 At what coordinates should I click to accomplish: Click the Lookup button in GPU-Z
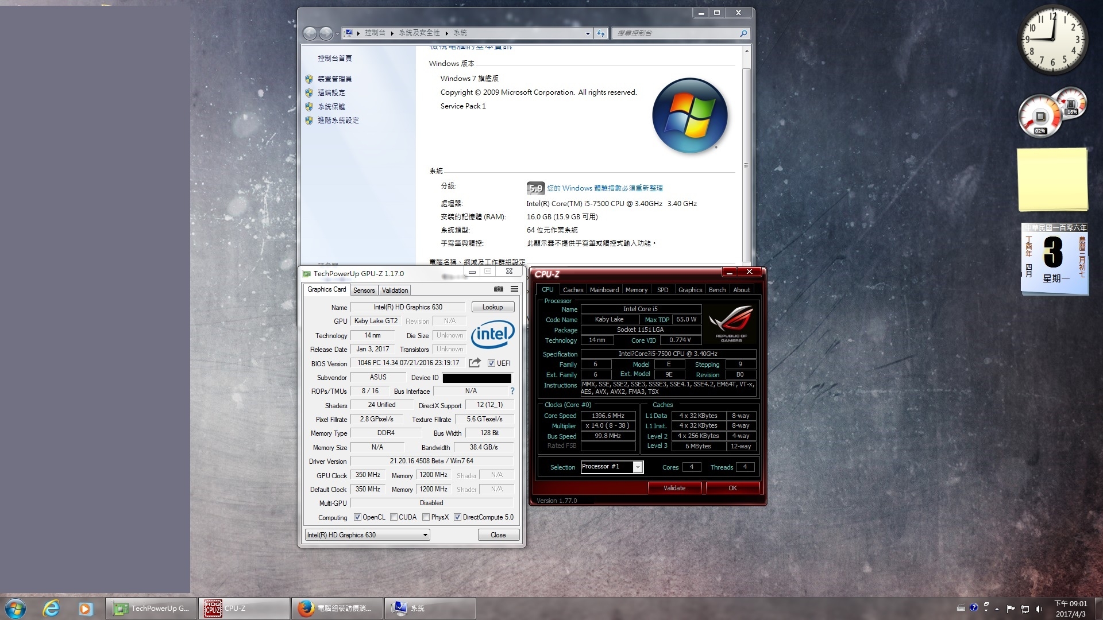pos(492,307)
